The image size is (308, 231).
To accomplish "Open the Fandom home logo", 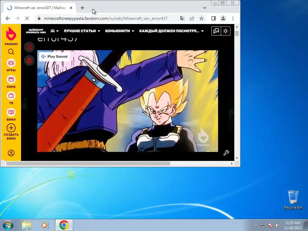I will pos(11,36).
